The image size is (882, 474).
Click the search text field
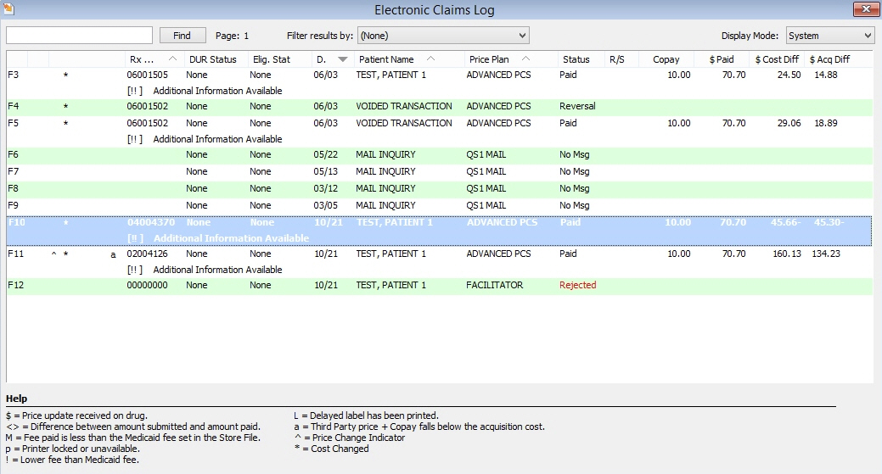[x=79, y=36]
